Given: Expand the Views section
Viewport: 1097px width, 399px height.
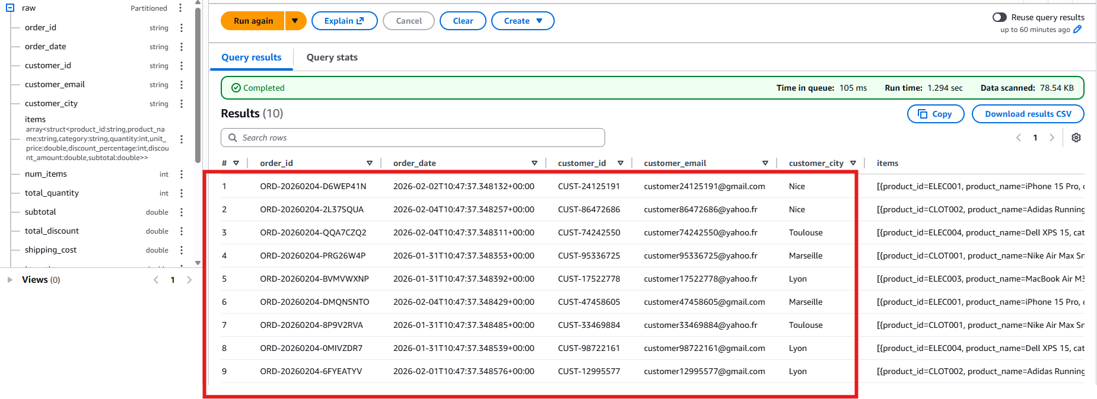Looking at the screenshot, I should click(10, 280).
